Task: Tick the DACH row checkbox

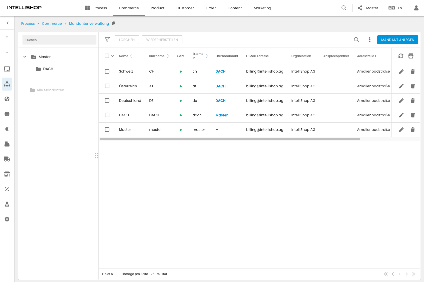Action: pyautogui.click(x=107, y=115)
